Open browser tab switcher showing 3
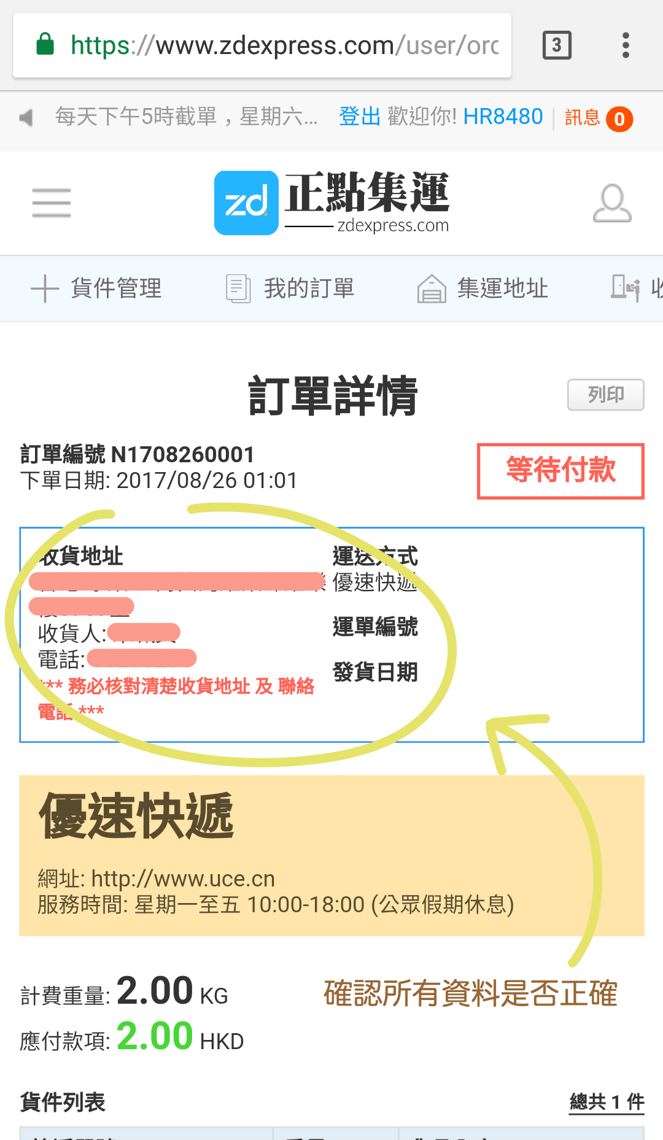The width and height of the screenshot is (663, 1140). click(x=557, y=45)
